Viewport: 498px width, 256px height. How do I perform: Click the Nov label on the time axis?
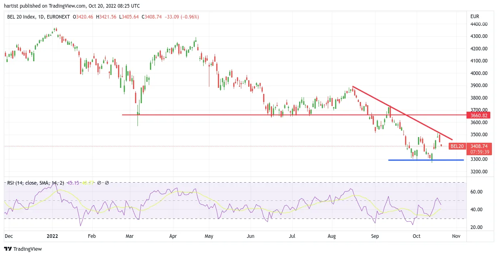(x=456, y=236)
